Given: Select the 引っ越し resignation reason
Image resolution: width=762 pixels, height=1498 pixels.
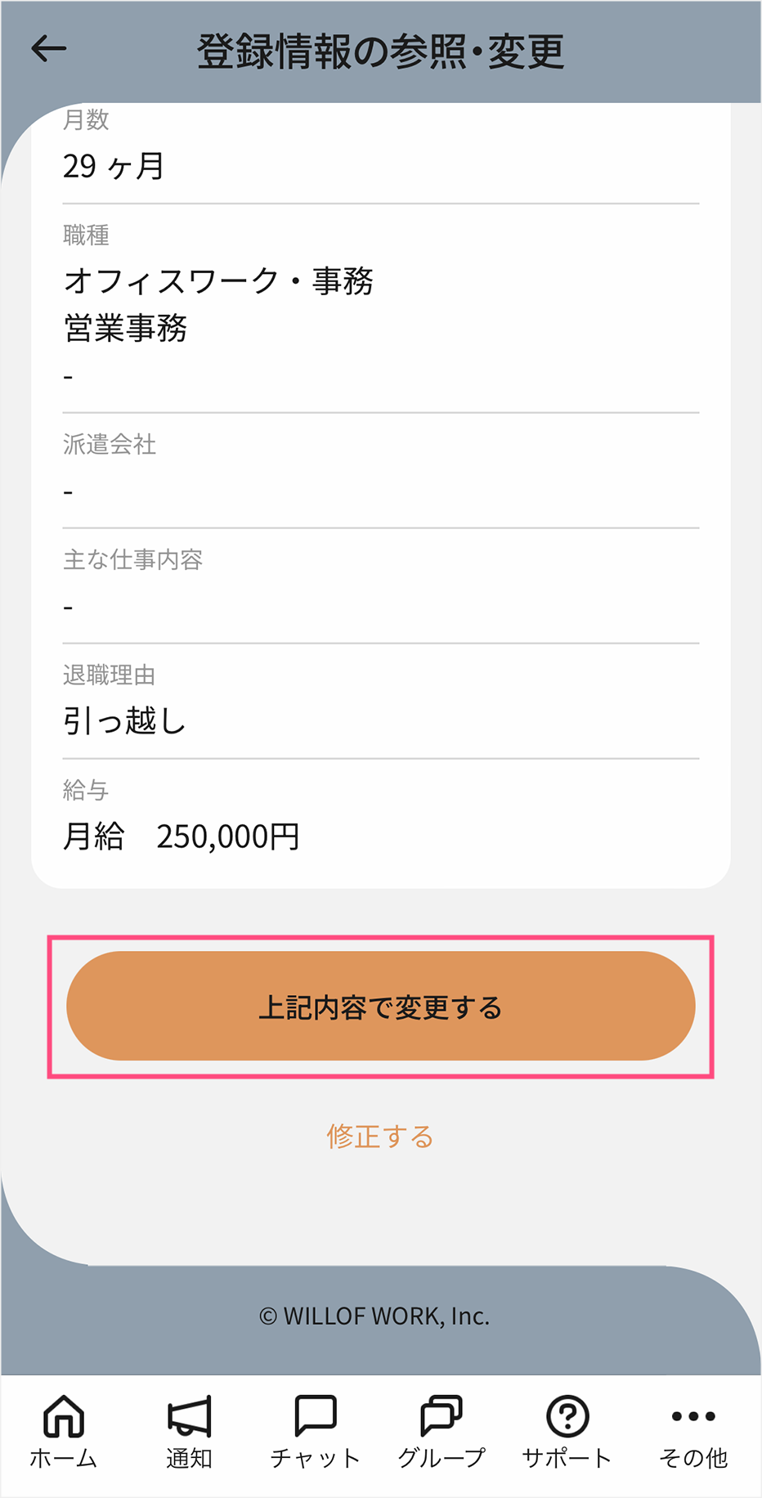Looking at the screenshot, I should 124,721.
